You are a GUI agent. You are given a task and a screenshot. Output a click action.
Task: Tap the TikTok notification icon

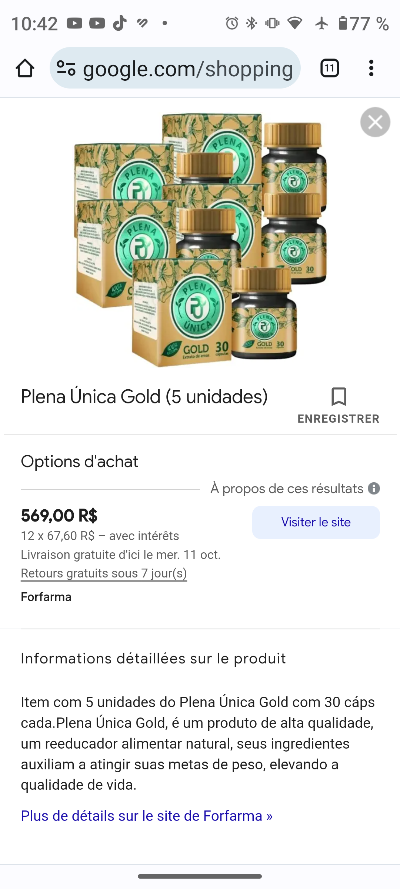(x=120, y=23)
